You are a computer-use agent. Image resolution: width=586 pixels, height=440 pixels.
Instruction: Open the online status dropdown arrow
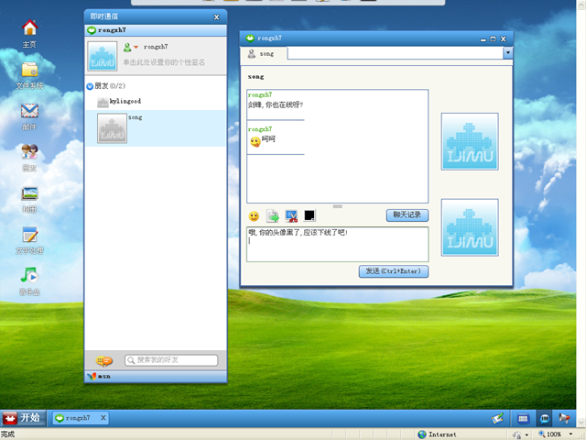(136, 47)
